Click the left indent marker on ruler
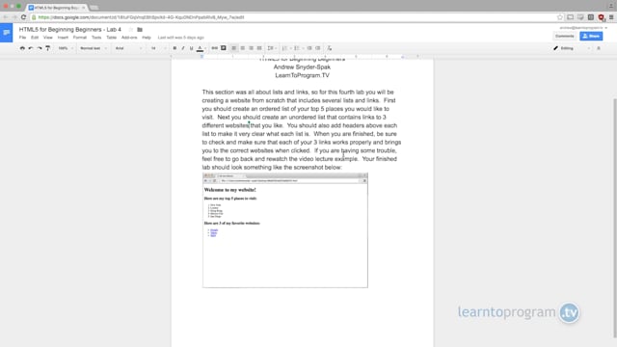Viewport: 617px width, 347px height. (x=201, y=57)
